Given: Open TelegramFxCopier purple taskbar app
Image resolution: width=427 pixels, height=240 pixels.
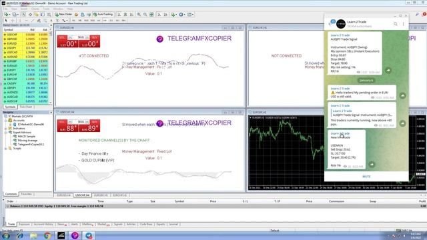Looking at the screenshot, I should click(75, 235).
